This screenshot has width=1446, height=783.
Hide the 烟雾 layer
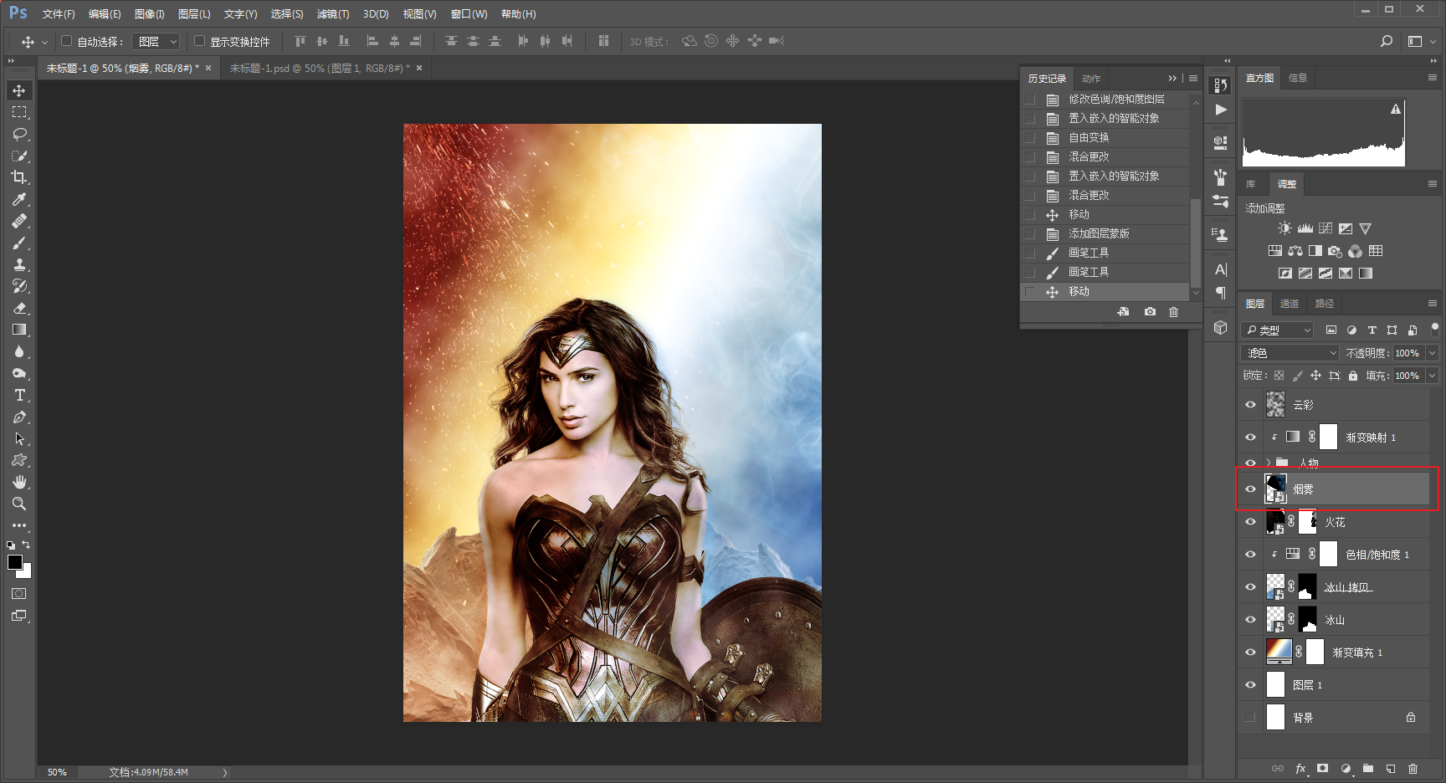click(x=1250, y=489)
